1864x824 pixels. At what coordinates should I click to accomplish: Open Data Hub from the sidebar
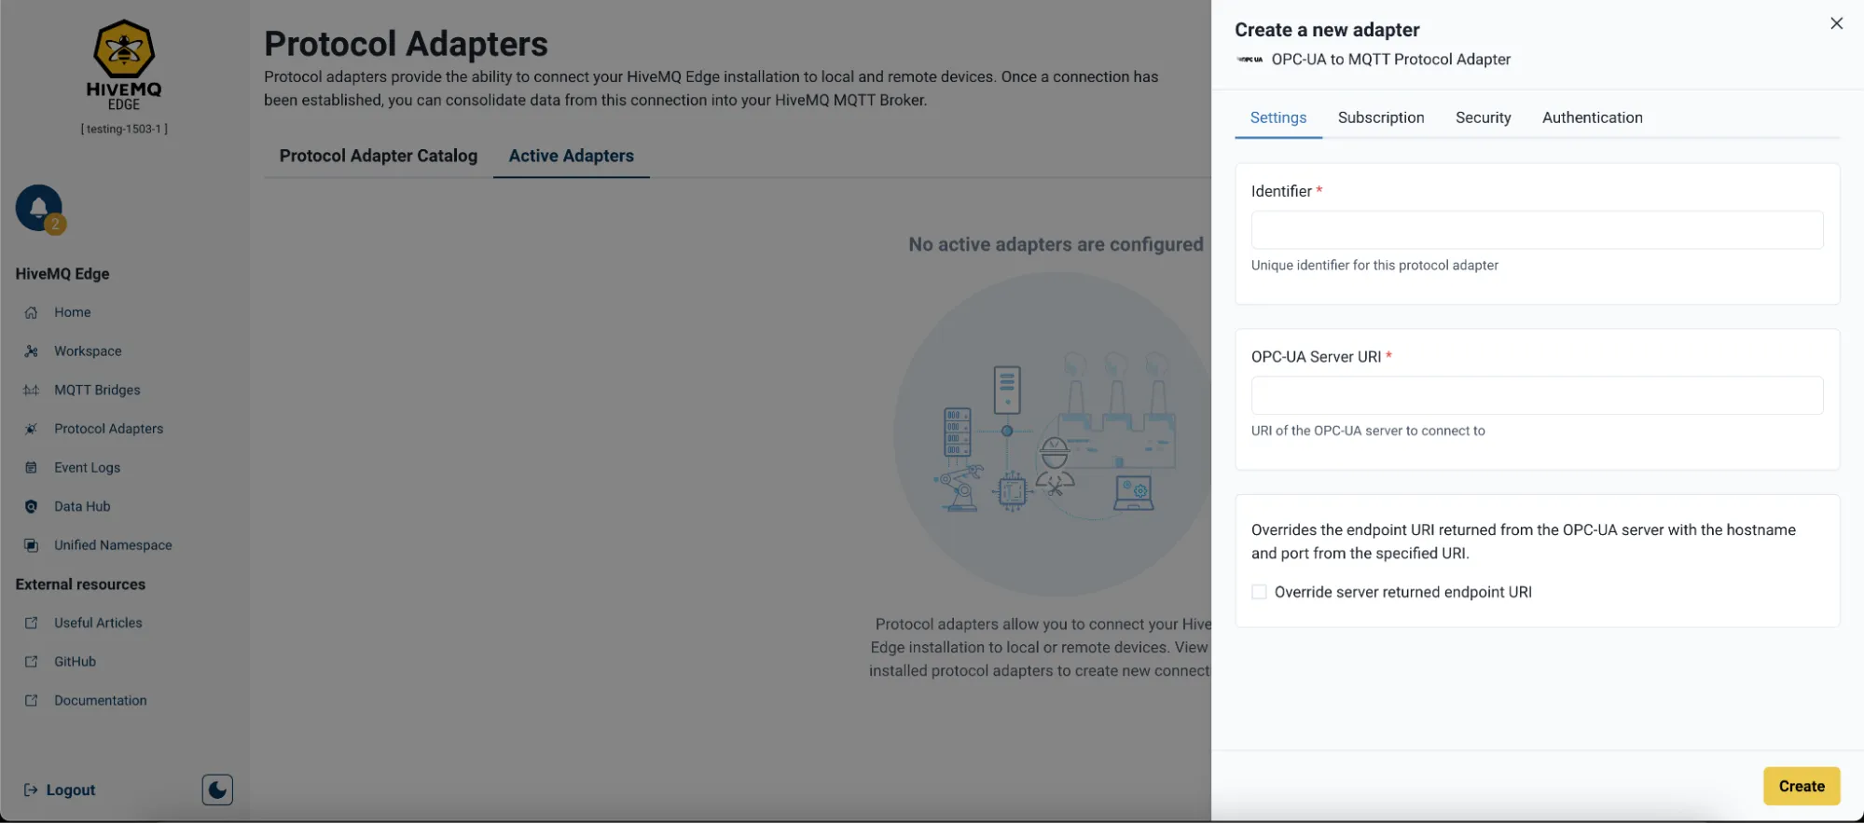click(x=82, y=507)
